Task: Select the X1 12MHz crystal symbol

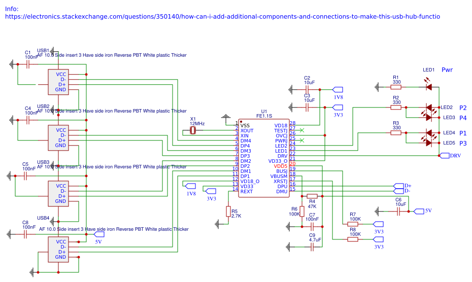Action: pyautogui.click(x=193, y=131)
